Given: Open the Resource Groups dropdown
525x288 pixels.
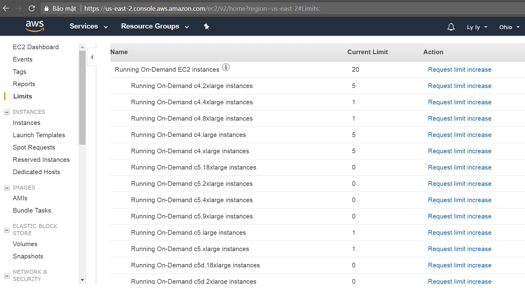Looking at the screenshot, I should (155, 26).
